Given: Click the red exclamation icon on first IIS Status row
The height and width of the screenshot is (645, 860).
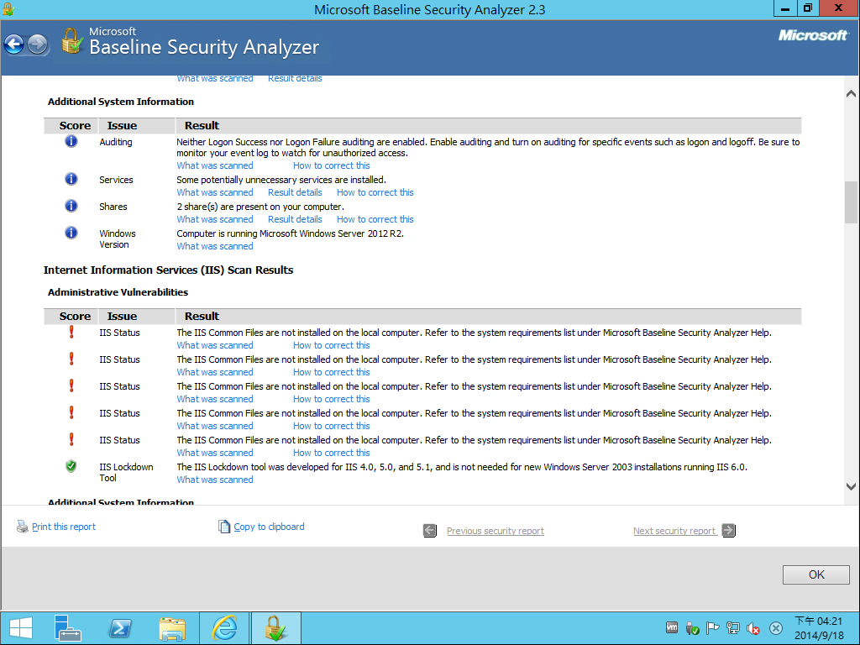Looking at the screenshot, I should [x=71, y=332].
